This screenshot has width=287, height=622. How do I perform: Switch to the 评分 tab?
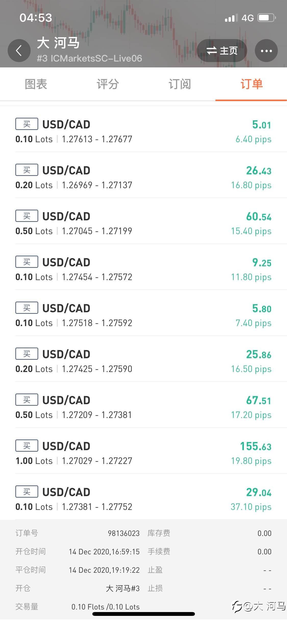coord(108,84)
